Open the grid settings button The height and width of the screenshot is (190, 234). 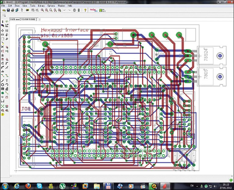click(4, 15)
